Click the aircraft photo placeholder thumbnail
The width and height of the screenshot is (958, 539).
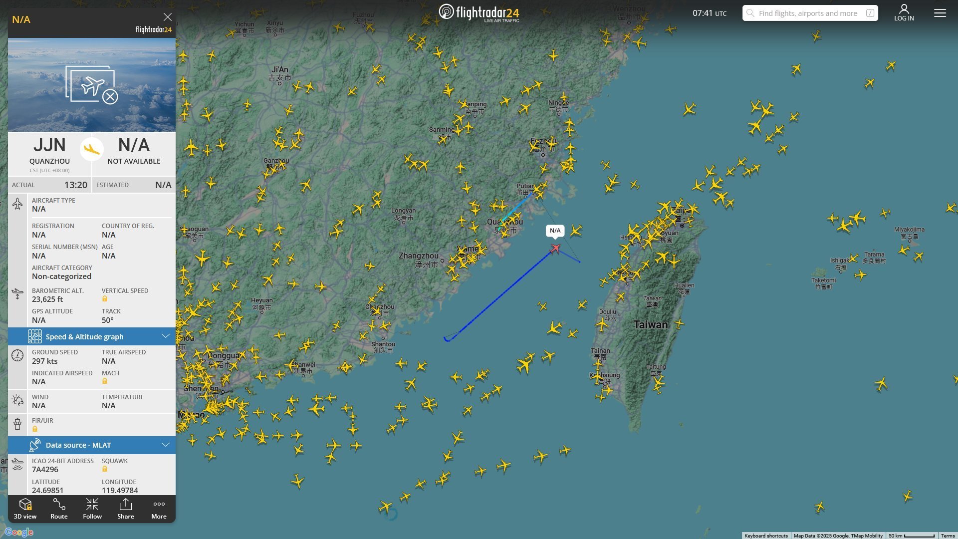[92, 85]
